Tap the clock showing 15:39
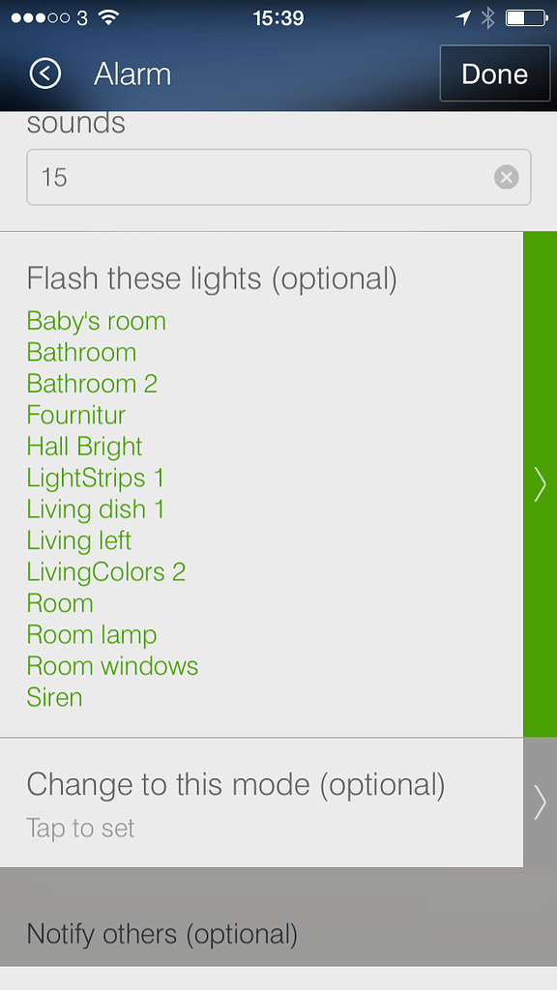 [278, 15]
